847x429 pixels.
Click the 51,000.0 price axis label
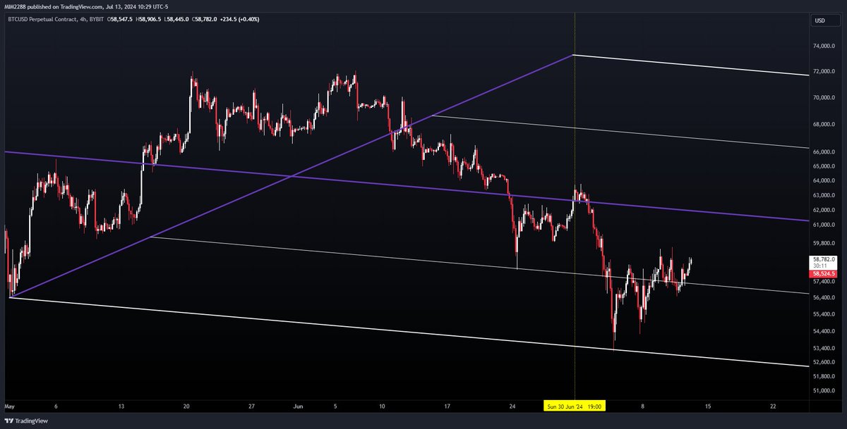825,391
